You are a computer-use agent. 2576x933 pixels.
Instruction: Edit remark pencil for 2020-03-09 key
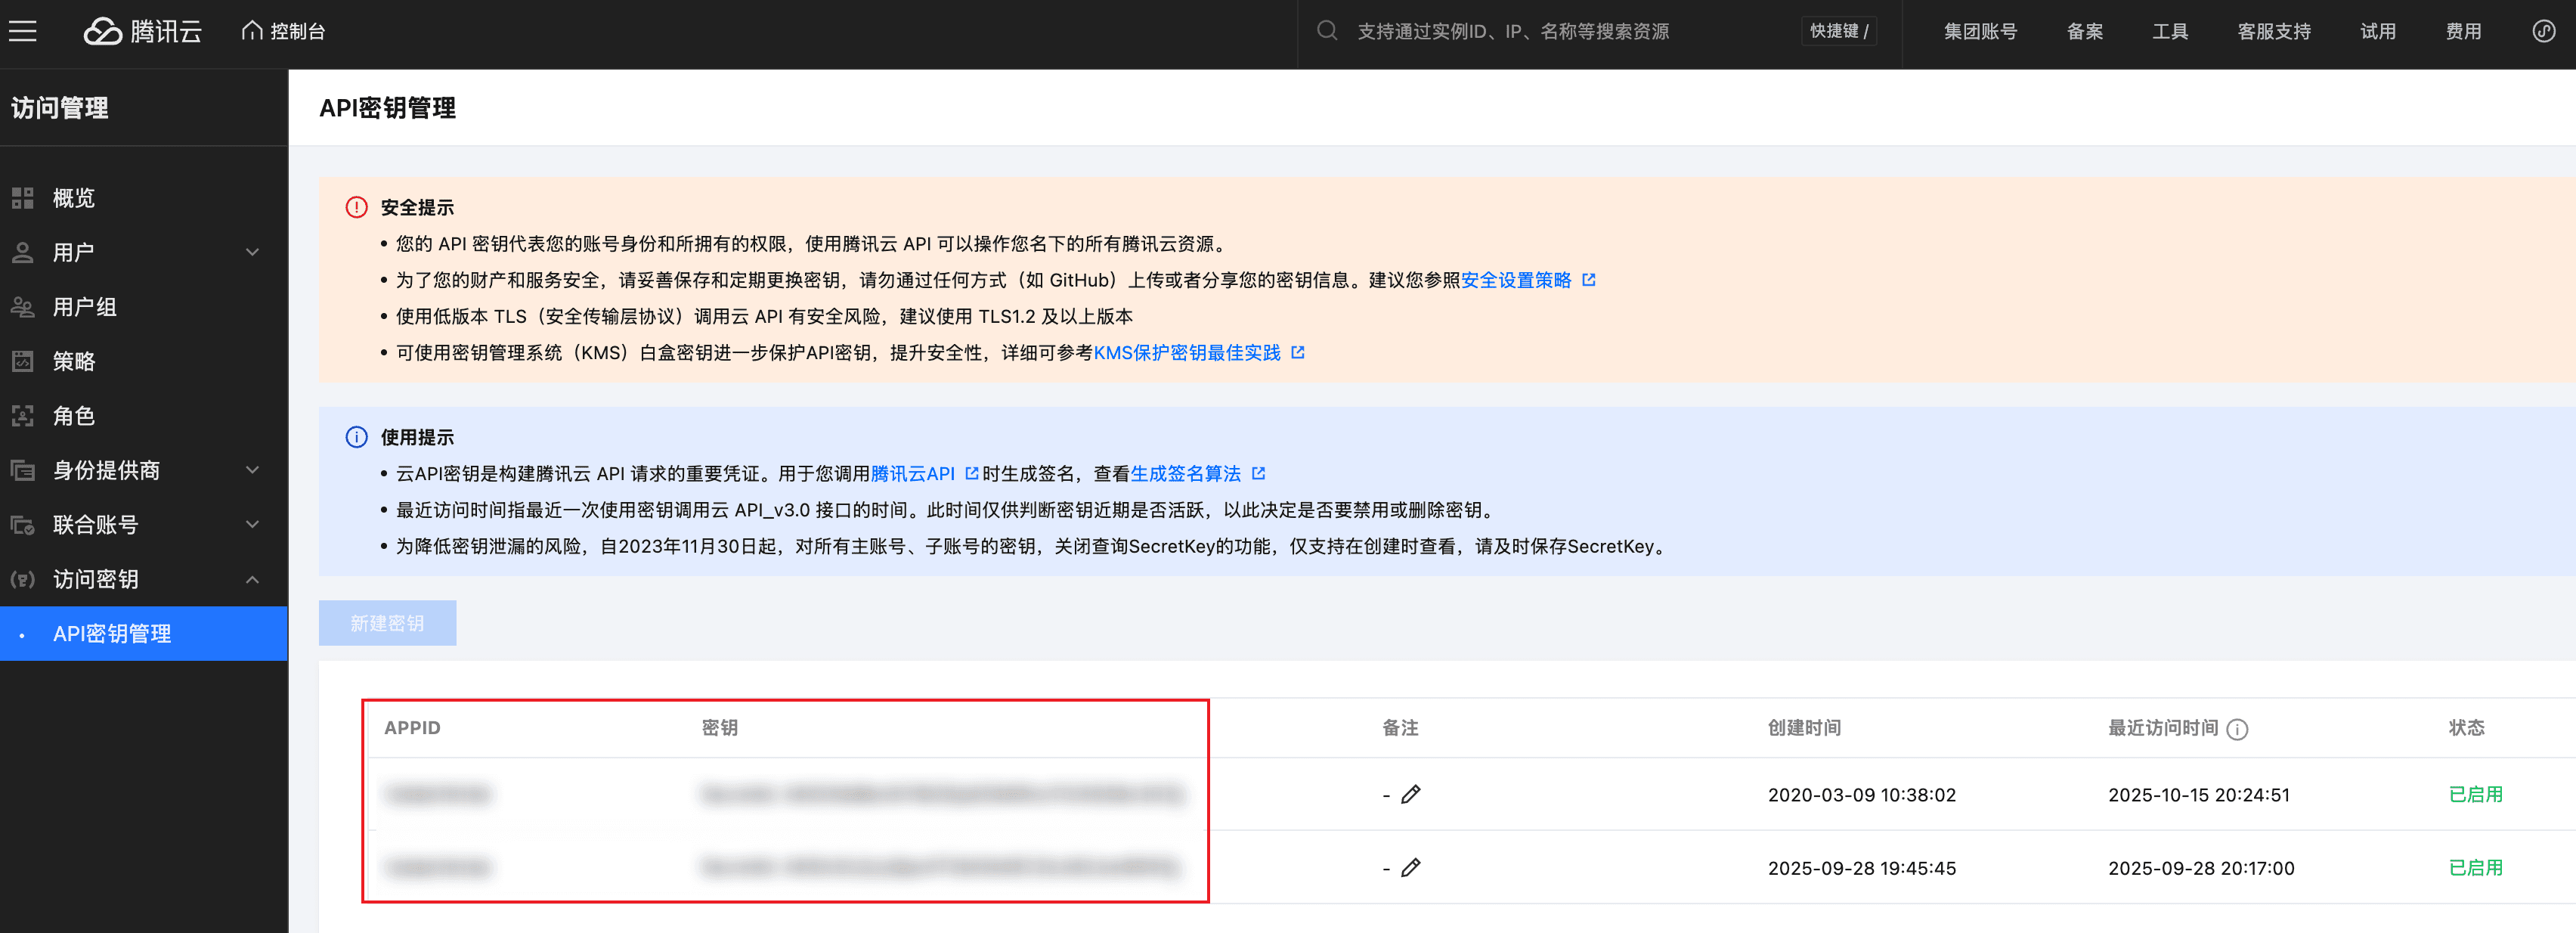point(1410,795)
